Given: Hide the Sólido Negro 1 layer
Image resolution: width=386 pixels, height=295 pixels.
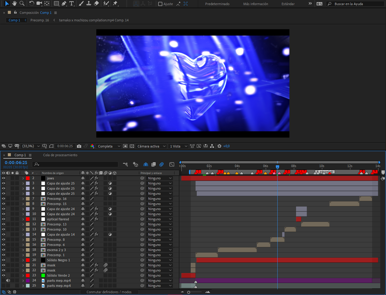Looking at the screenshot, I should point(4,260).
